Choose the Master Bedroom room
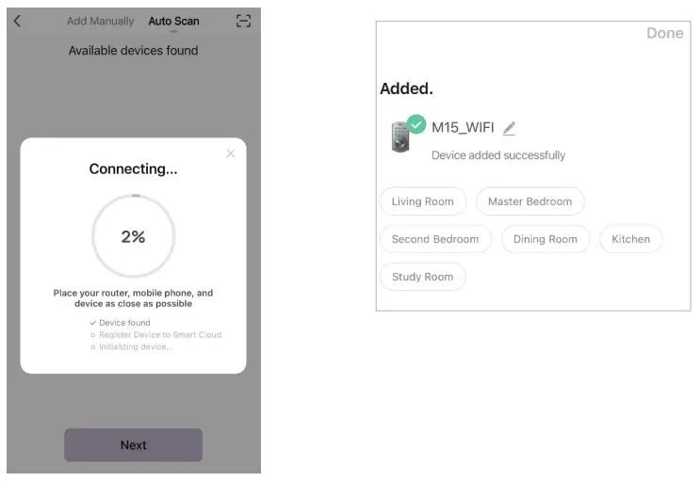The image size is (700, 481). pos(529,201)
